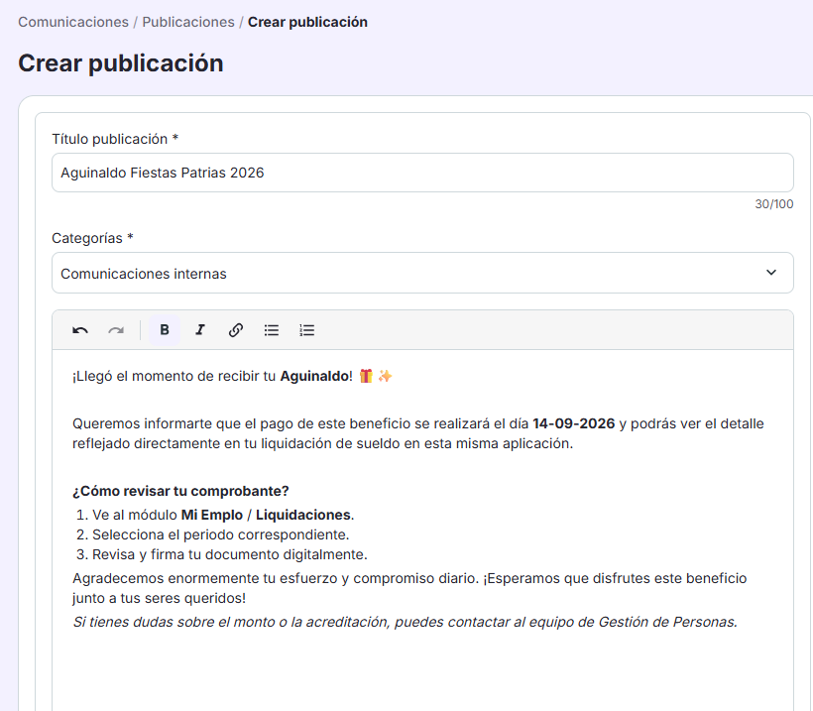The image size is (813, 711).
Task: Toggle italic formatting button
Action: click(x=200, y=330)
